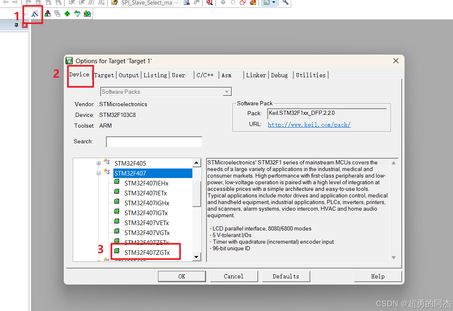Image resolution: width=453 pixels, height=311 pixels.
Task: Open Options for Target magic wand icon
Action: coord(35,14)
